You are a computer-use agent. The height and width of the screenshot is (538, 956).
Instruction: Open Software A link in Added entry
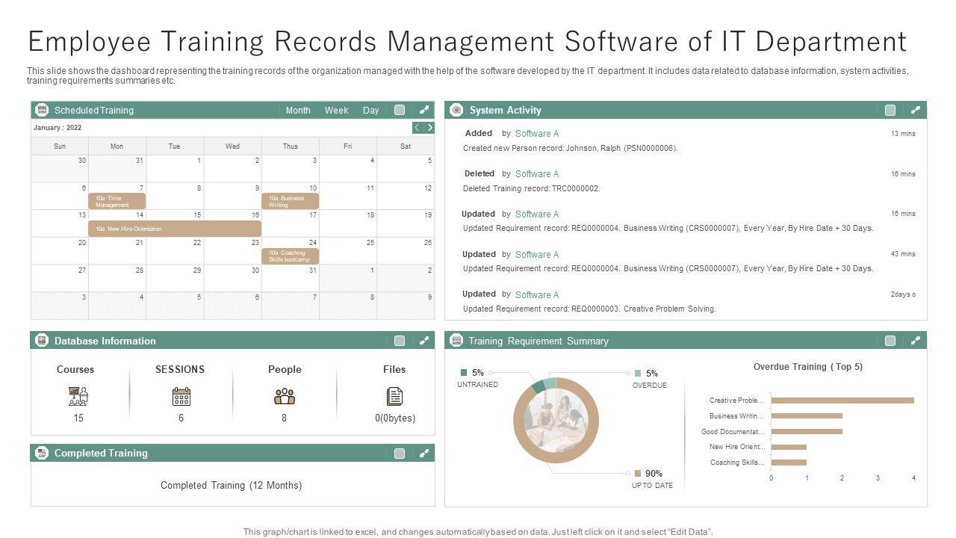point(537,134)
